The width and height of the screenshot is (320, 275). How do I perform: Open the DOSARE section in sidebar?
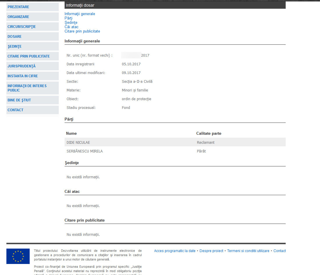pyautogui.click(x=15, y=37)
